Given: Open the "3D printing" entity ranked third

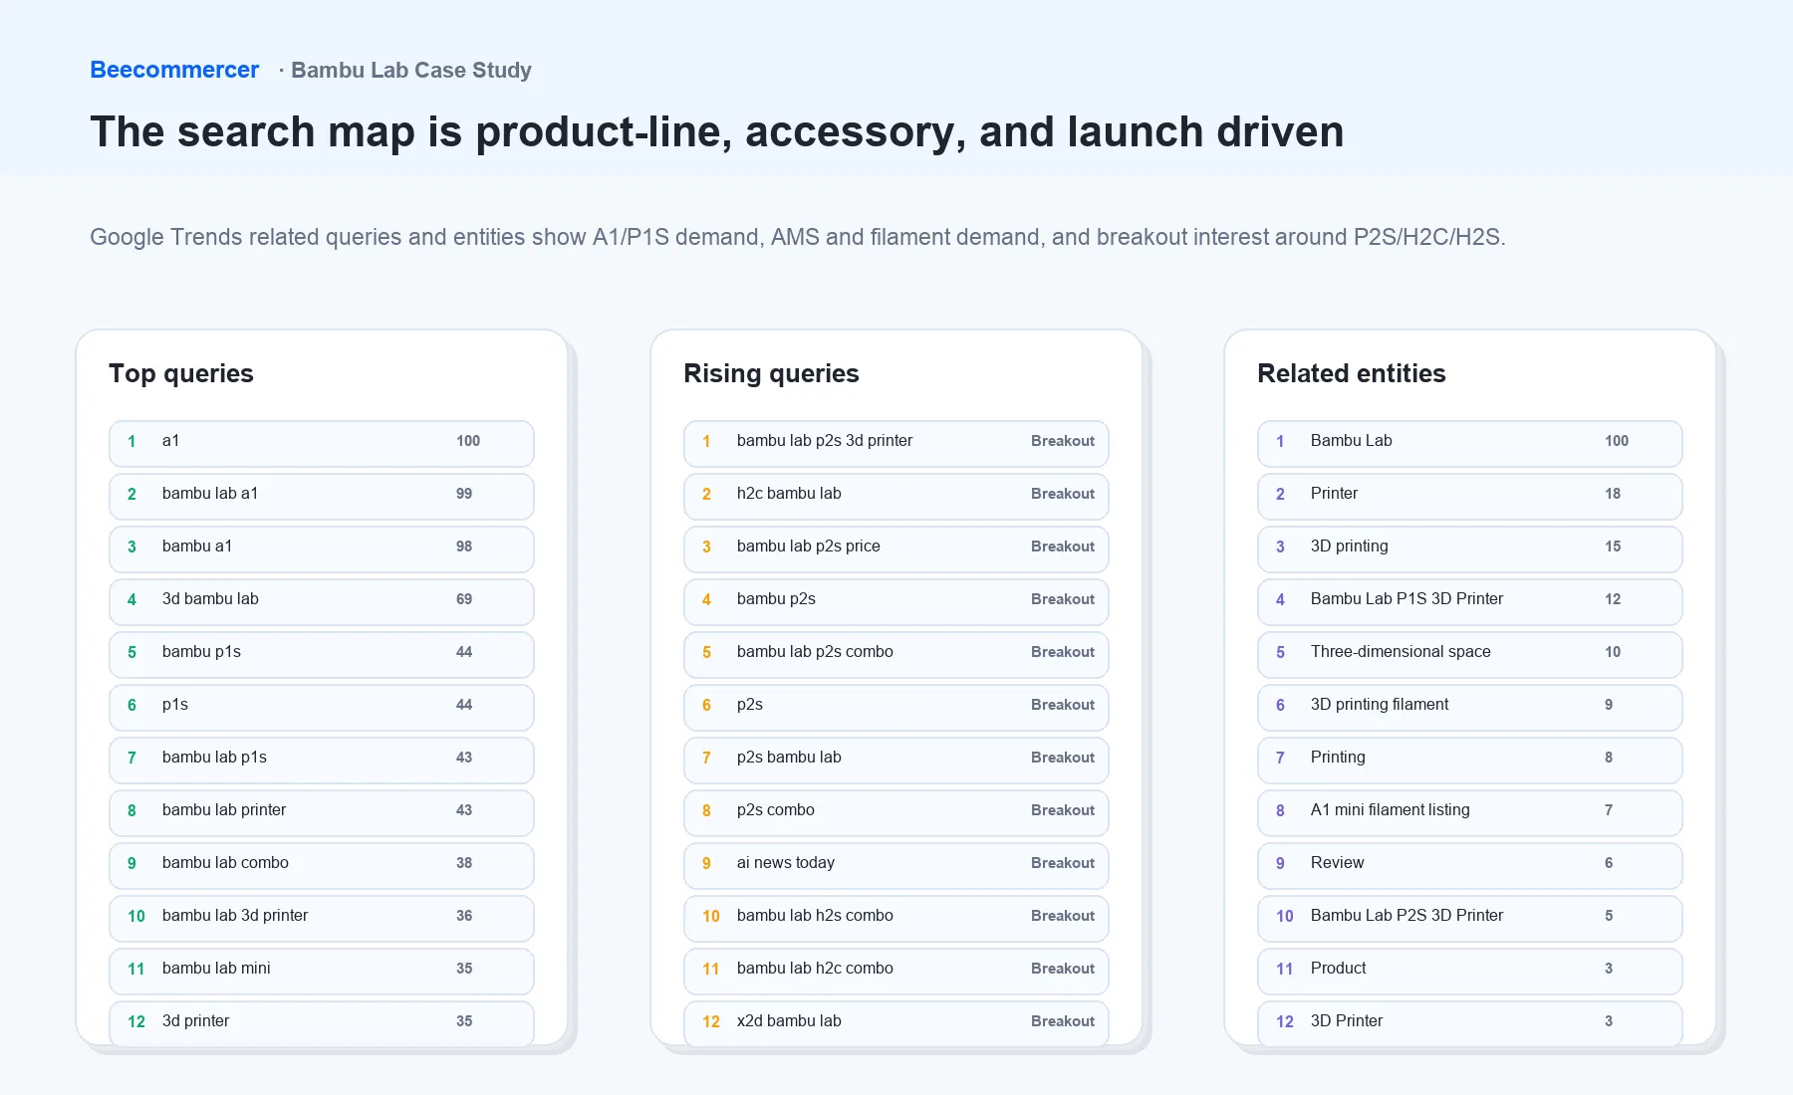Looking at the screenshot, I should 1470,548.
